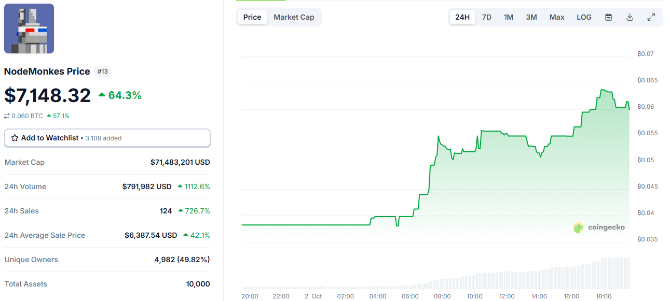
Task: Switch chart range to 7D
Action: pos(486,17)
